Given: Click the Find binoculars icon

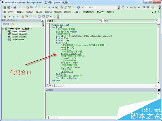Looking at the screenshot, I should pyautogui.click(x=31, y=7).
